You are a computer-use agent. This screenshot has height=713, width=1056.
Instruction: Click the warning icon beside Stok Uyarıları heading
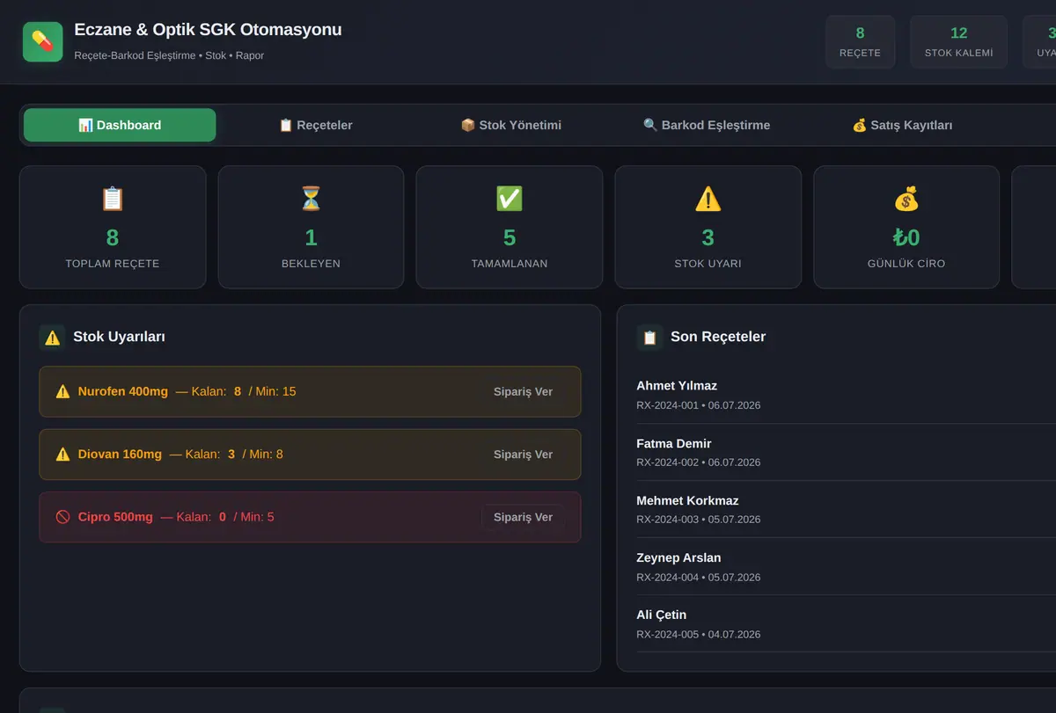pos(53,337)
